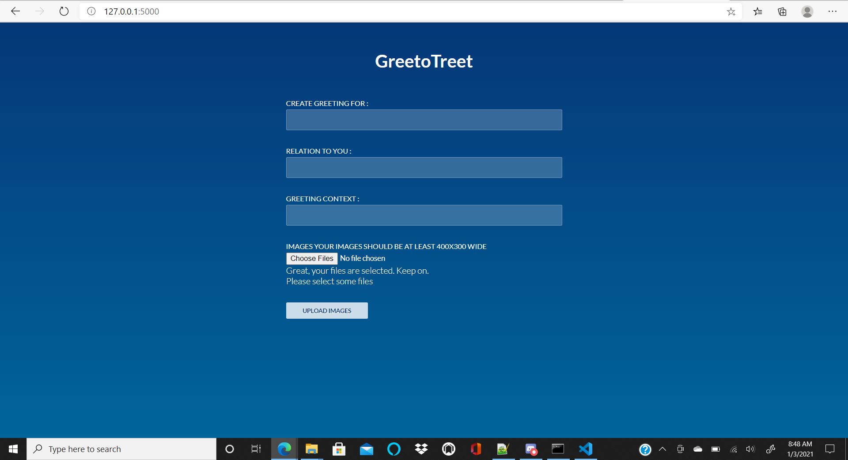Open the Mail app on taskbar
This screenshot has width=848, height=460.
click(366, 449)
